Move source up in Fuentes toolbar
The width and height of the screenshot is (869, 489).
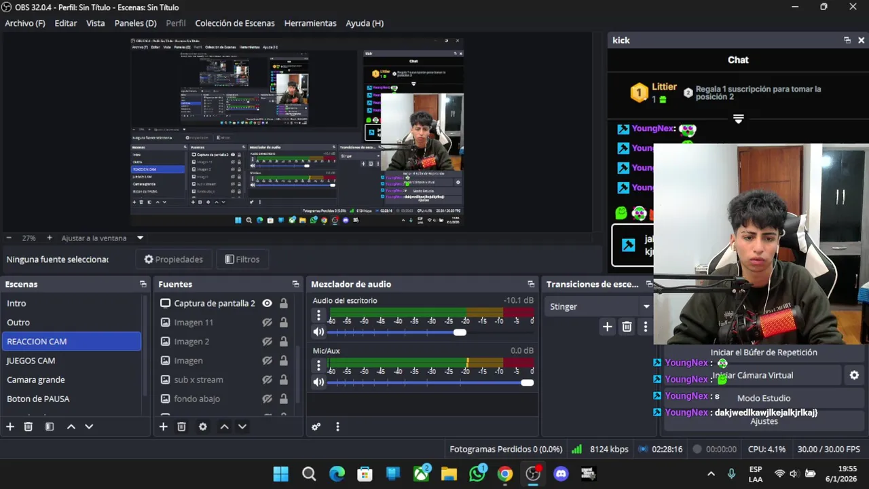(224, 427)
